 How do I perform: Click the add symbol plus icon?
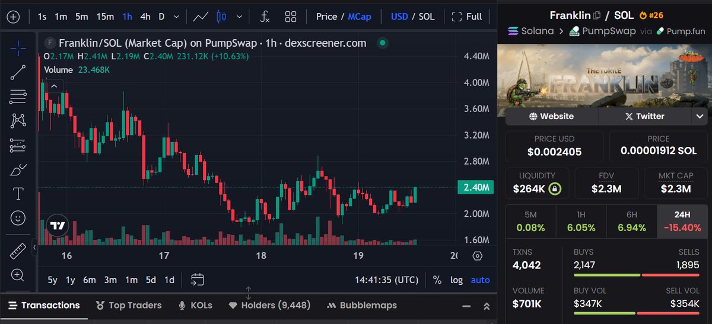(13, 17)
